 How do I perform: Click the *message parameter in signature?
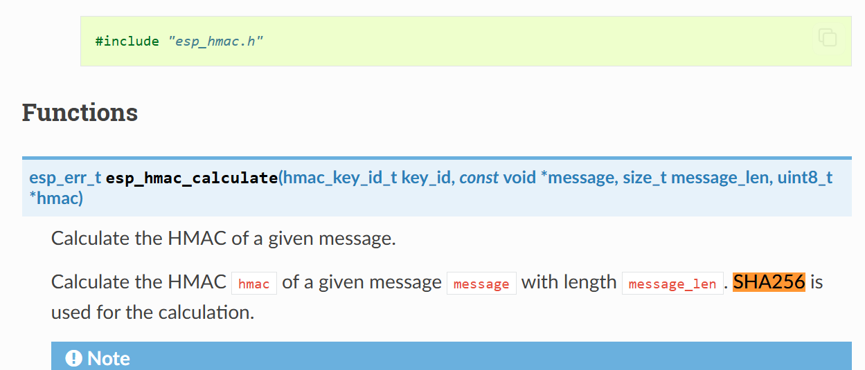click(x=578, y=178)
